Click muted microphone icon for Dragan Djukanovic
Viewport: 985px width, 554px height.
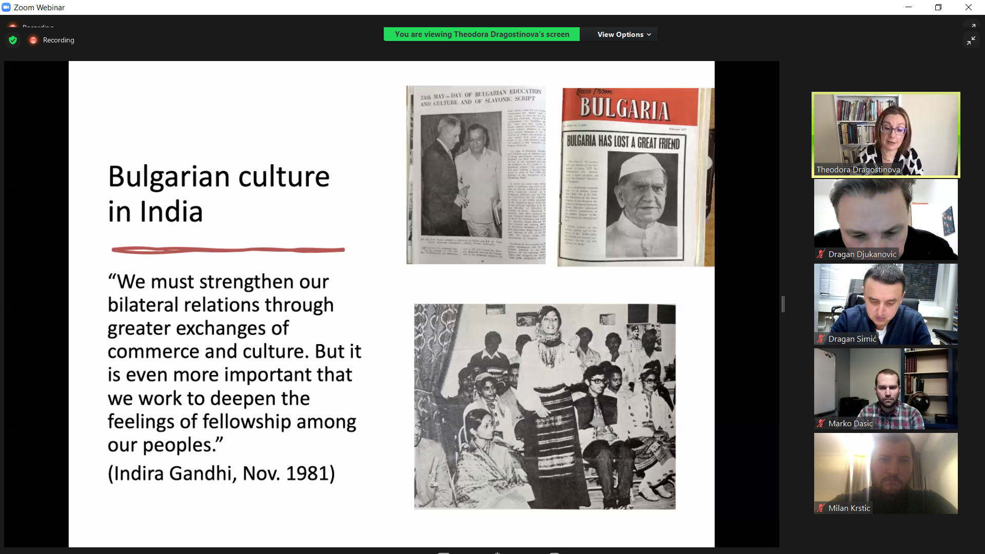point(821,254)
